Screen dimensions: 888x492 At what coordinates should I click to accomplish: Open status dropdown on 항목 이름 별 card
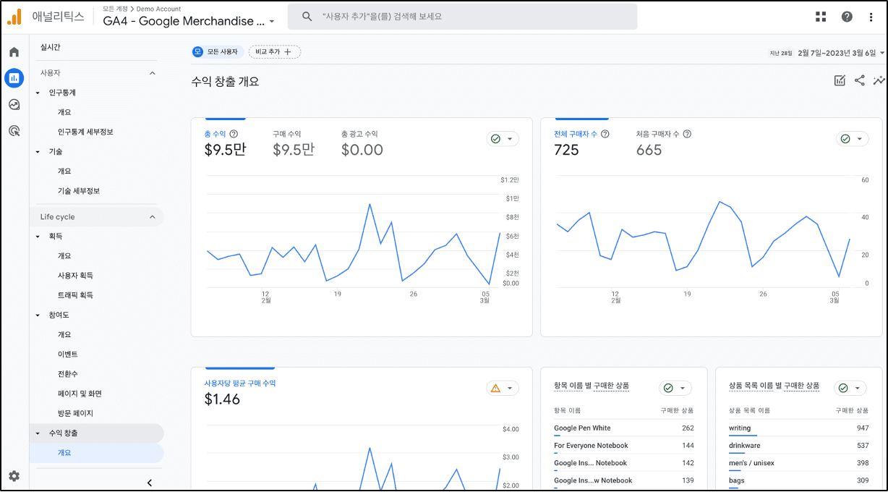pyautogui.click(x=675, y=389)
